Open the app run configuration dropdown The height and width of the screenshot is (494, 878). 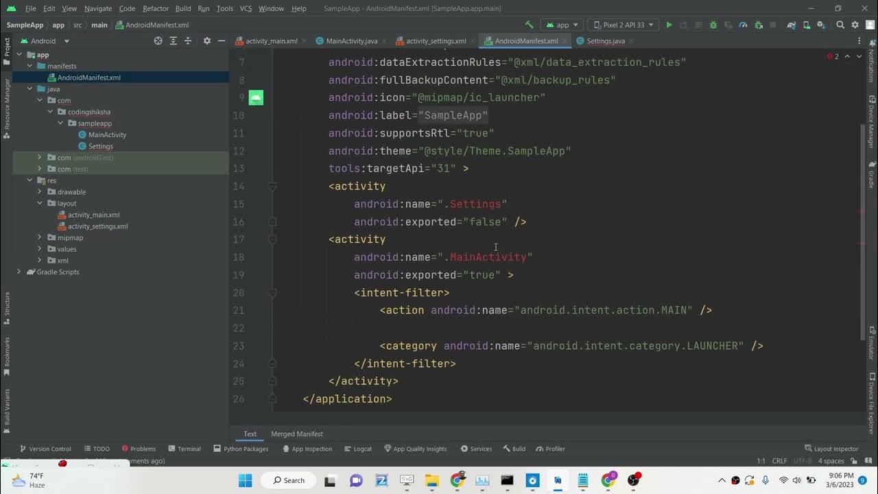[x=562, y=25]
